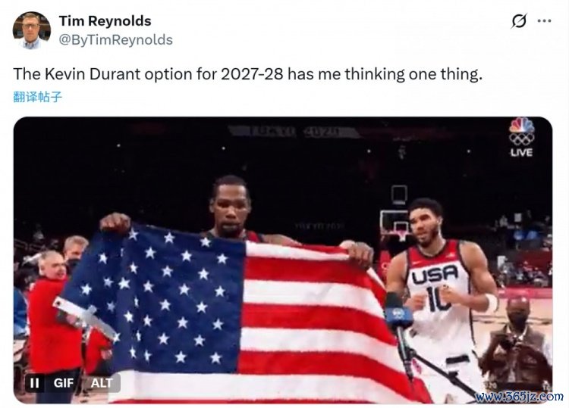
Task: Open the three-dot more options menu
Action: click(x=544, y=21)
